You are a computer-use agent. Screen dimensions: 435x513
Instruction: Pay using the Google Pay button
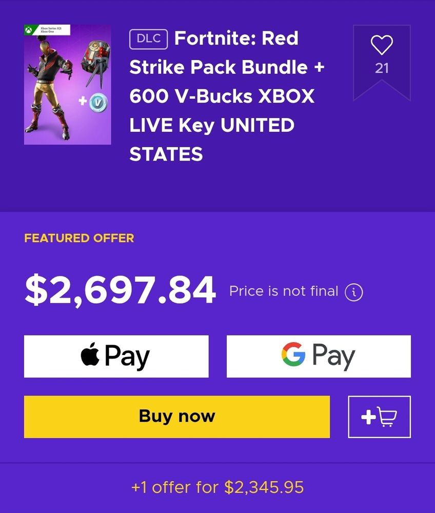[x=319, y=357]
